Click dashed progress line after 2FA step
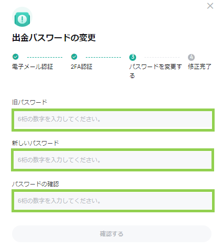 [x=103, y=57]
